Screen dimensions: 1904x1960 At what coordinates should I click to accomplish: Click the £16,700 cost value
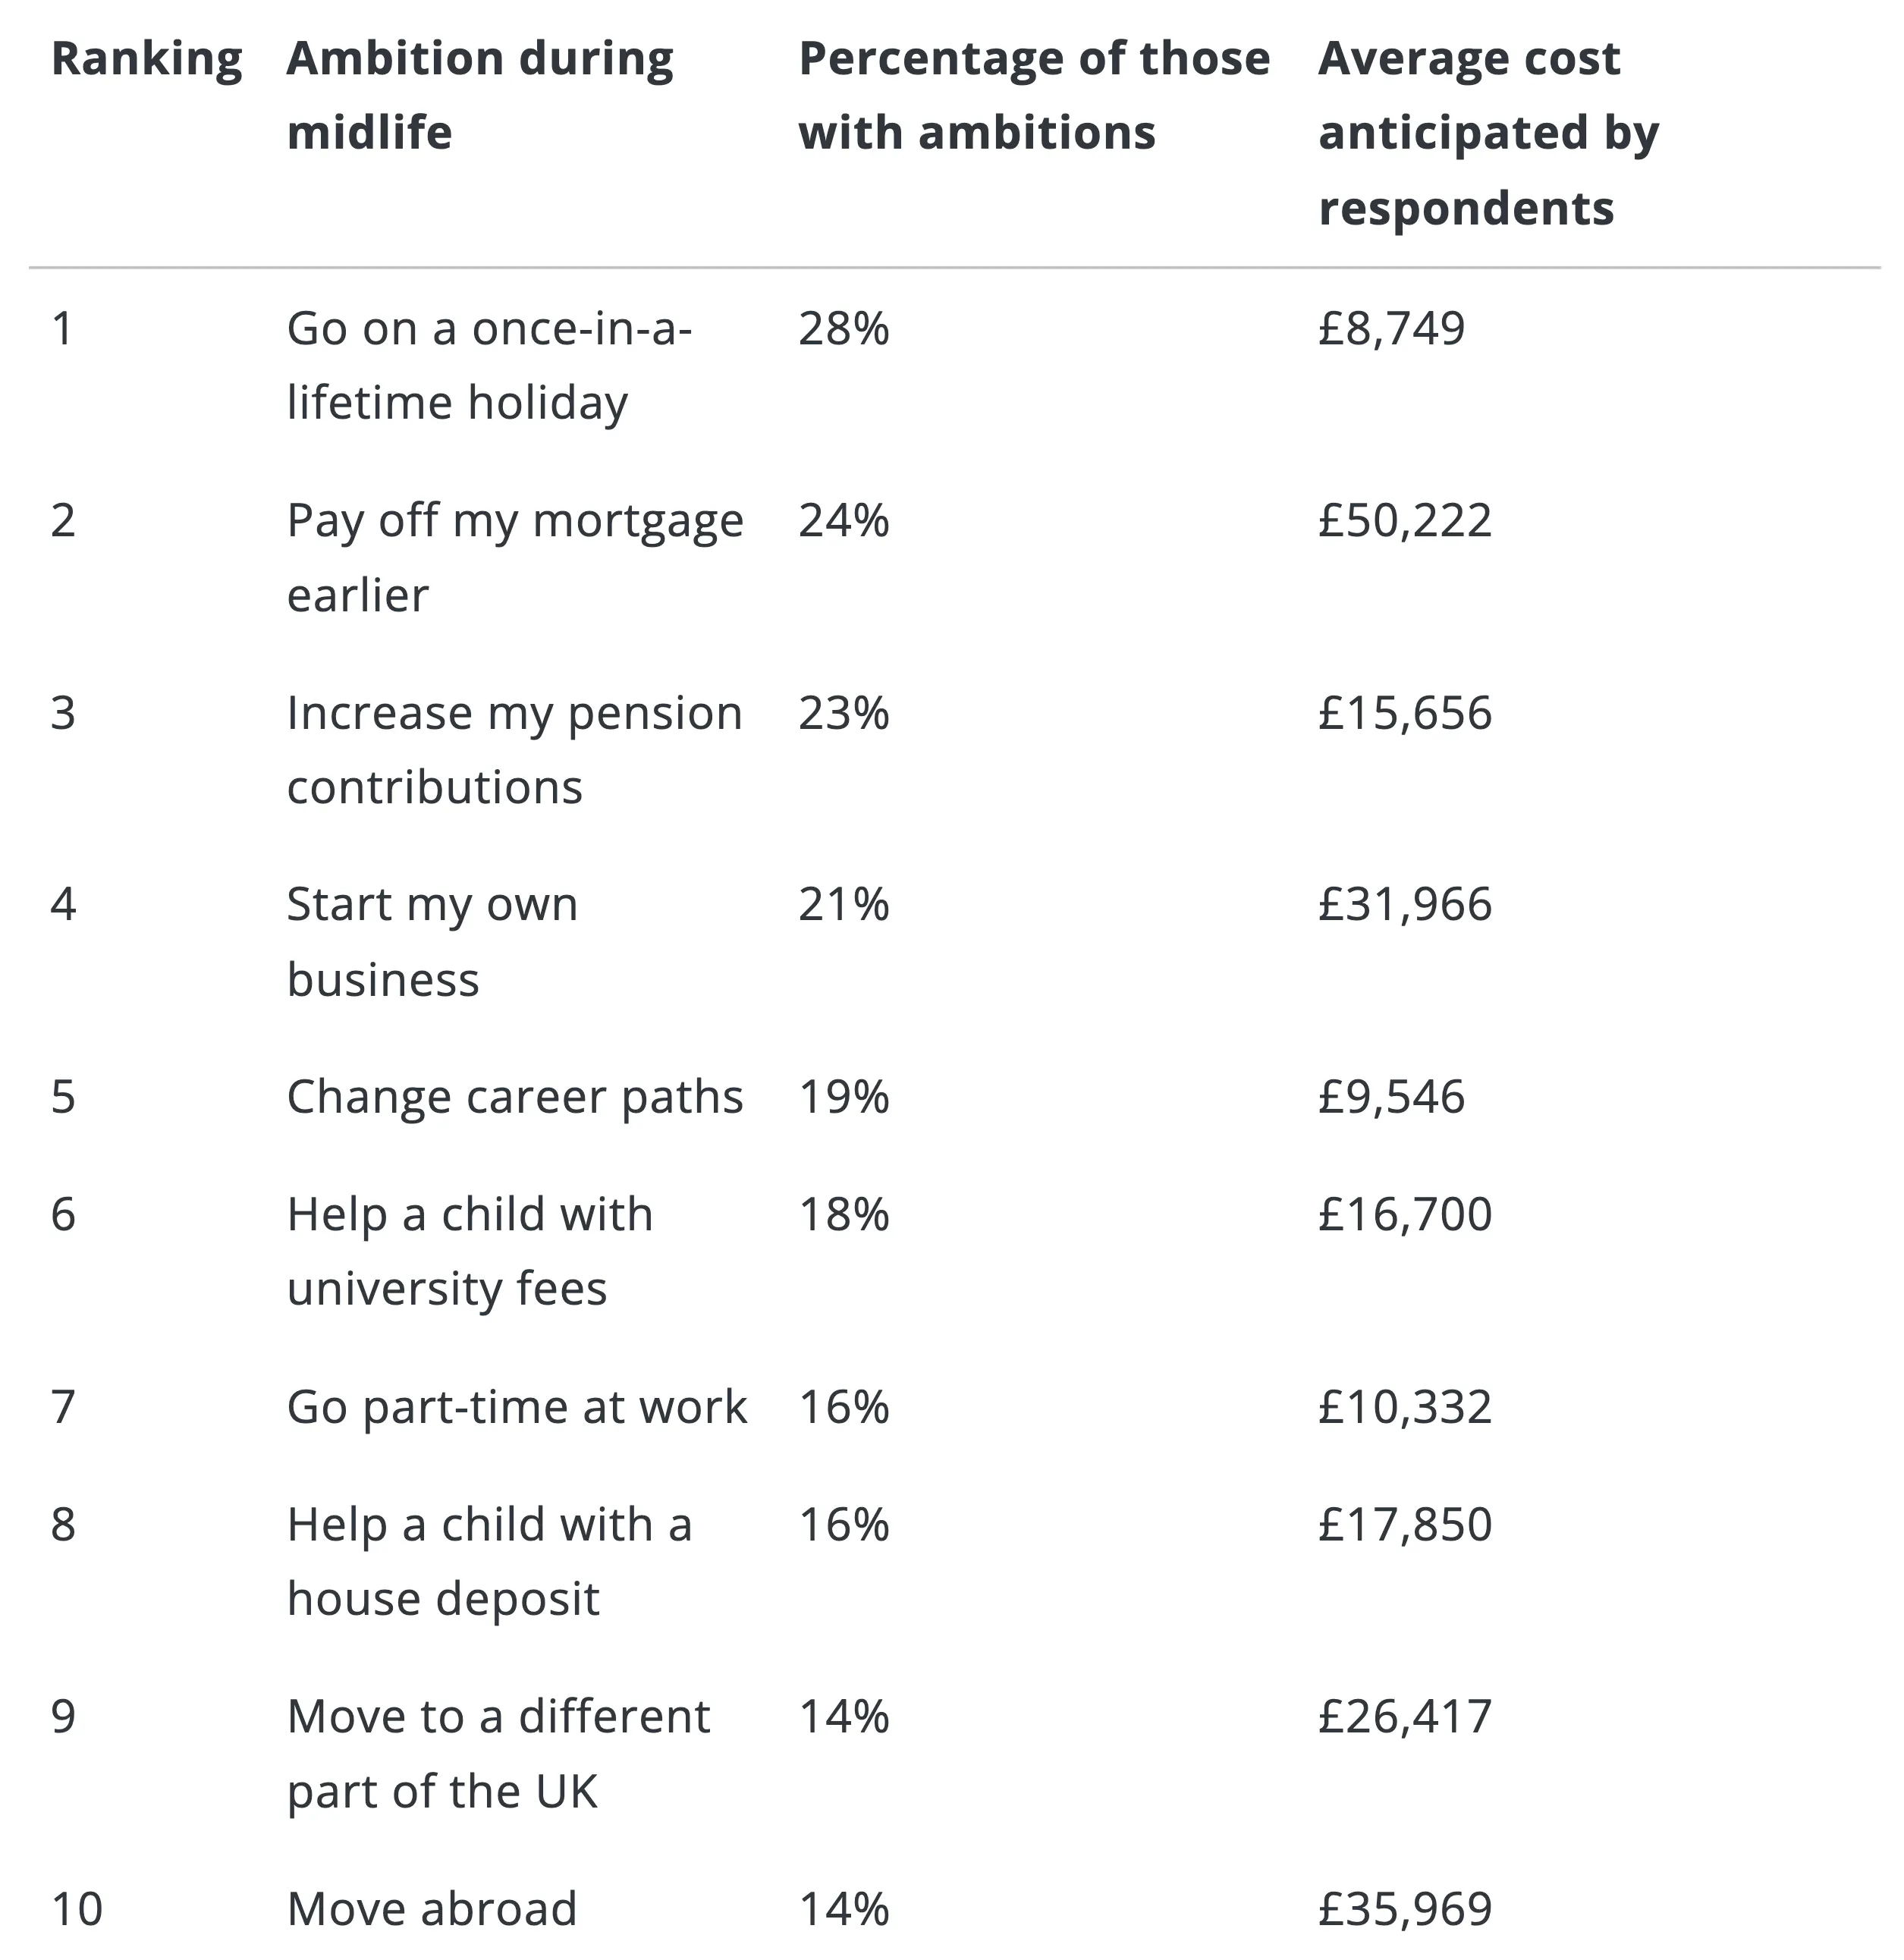(1404, 1214)
